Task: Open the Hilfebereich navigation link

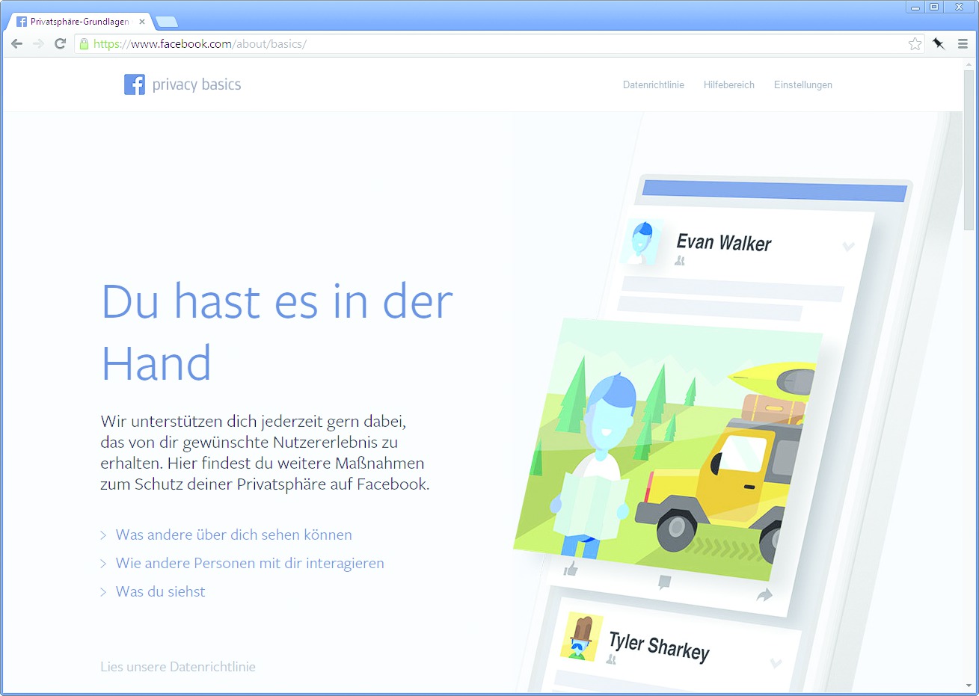Action: [x=729, y=85]
